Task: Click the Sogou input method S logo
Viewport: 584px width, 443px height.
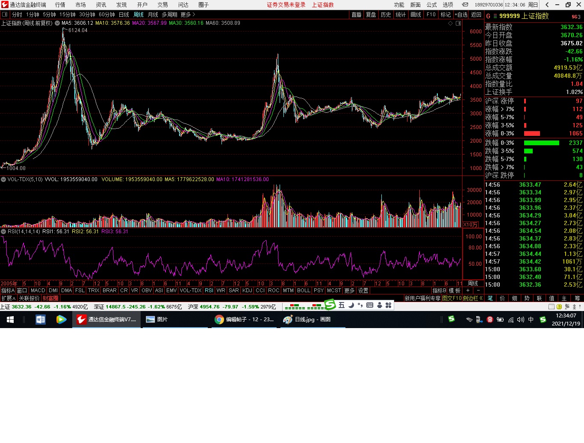Action: (330, 305)
